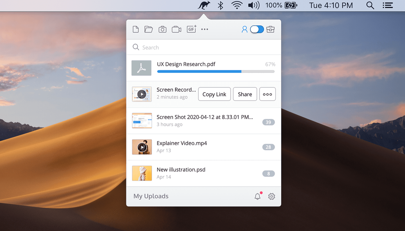The image size is (405, 231).
Task: Start screen recording with video camera icon
Action: tap(176, 29)
